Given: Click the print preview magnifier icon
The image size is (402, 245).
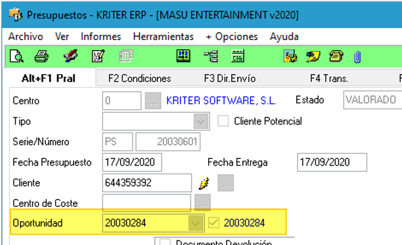Looking at the screenshot, I should [x=16, y=56].
